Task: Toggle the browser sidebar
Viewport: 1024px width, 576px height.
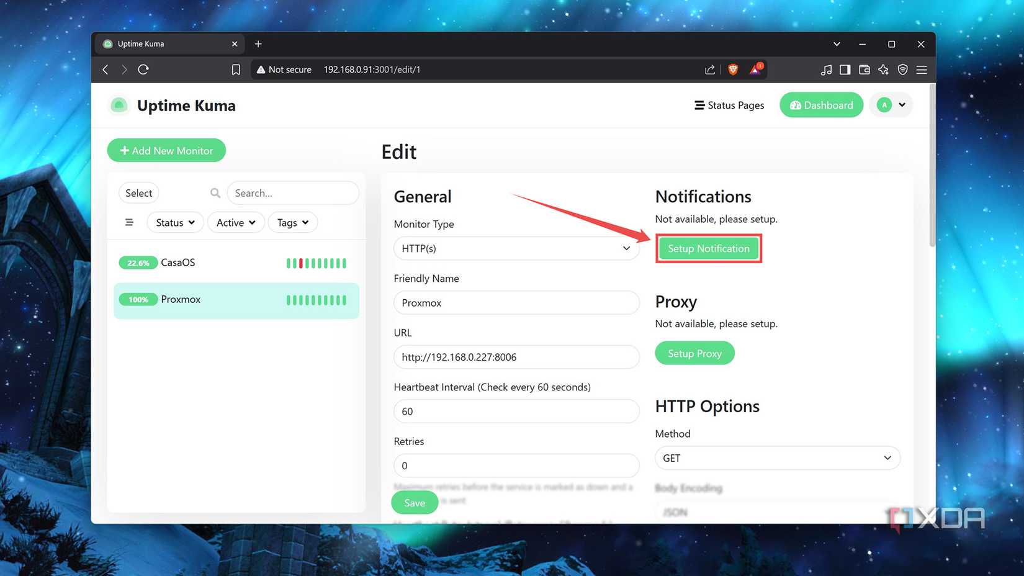Action: tap(845, 70)
